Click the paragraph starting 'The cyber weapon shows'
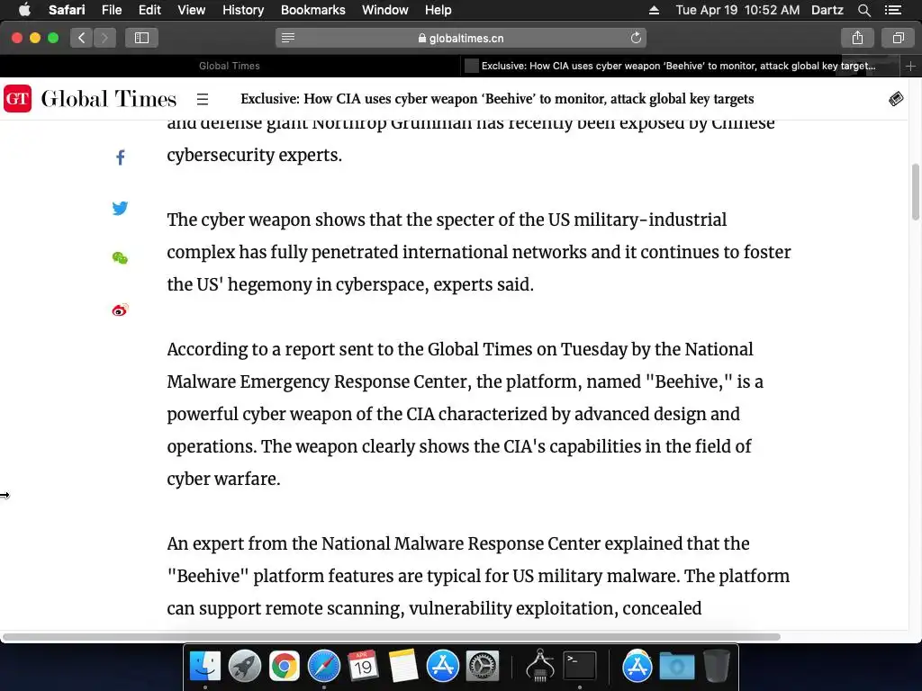922x691 pixels. coord(479,252)
